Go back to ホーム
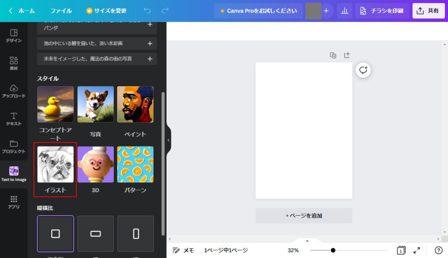This screenshot has height=258, width=448. coord(22,11)
